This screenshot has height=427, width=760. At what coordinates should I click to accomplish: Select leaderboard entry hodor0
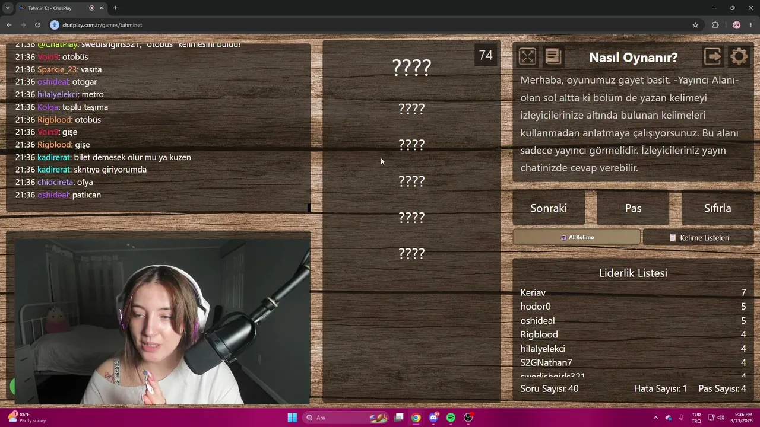tap(633, 307)
